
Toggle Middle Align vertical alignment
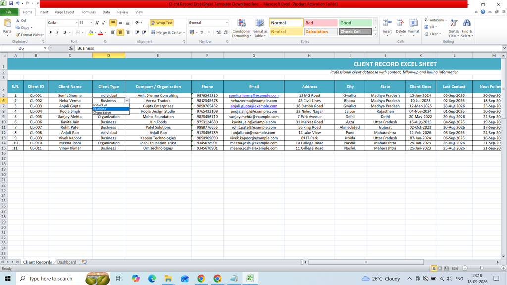point(120,23)
